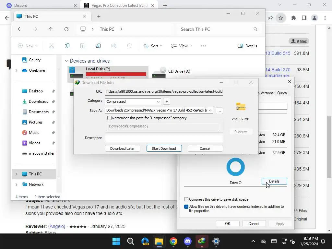Click into the Description field
The height and width of the screenshot is (249, 332).
164,138
